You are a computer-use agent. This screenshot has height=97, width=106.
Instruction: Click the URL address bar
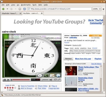[x=59, y=9]
